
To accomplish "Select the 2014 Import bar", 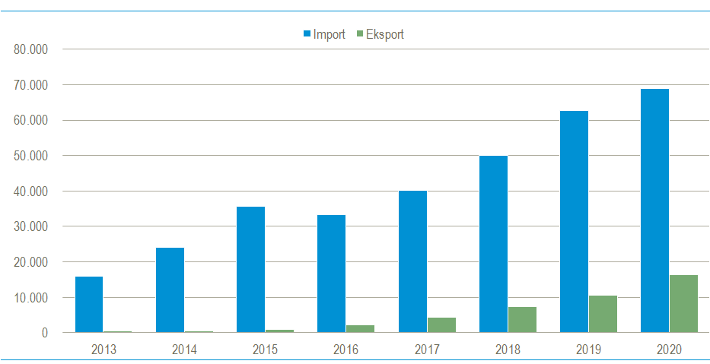I will [x=170, y=290].
